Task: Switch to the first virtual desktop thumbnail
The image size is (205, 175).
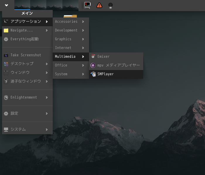Action: point(22,5)
